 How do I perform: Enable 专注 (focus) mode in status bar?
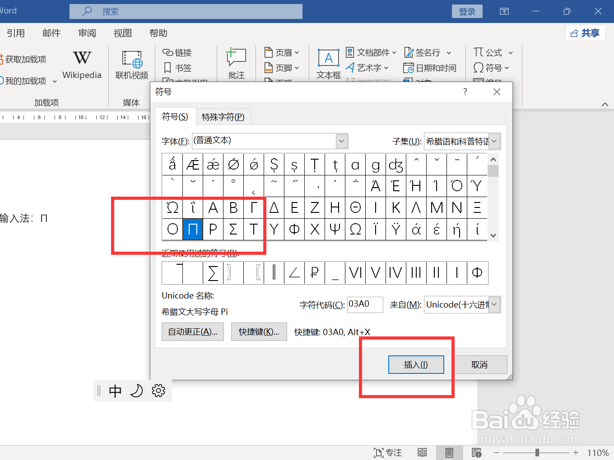387,452
